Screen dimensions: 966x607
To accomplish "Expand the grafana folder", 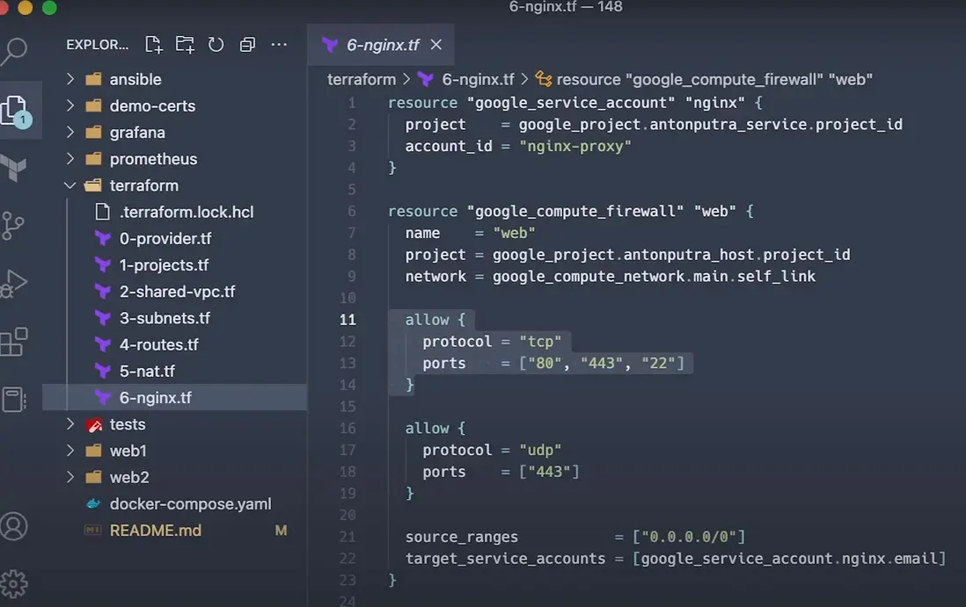I will tap(70, 133).
